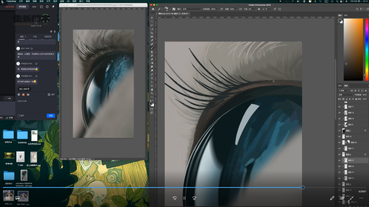Click the blue send button in chat

click(51, 116)
